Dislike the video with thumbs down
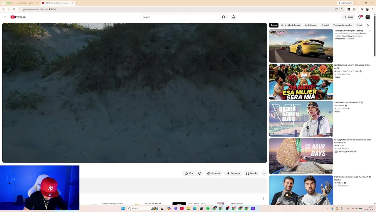The width and height of the screenshot is (376, 212). (199, 173)
